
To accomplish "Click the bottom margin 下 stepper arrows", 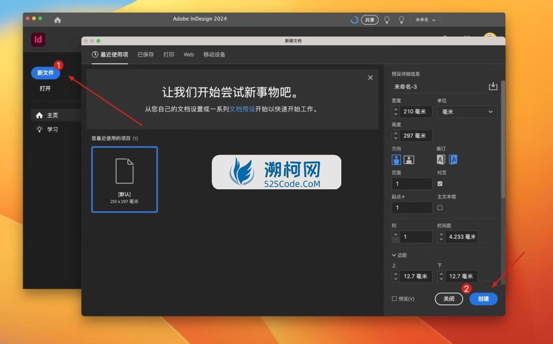I will tap(441, 276).
